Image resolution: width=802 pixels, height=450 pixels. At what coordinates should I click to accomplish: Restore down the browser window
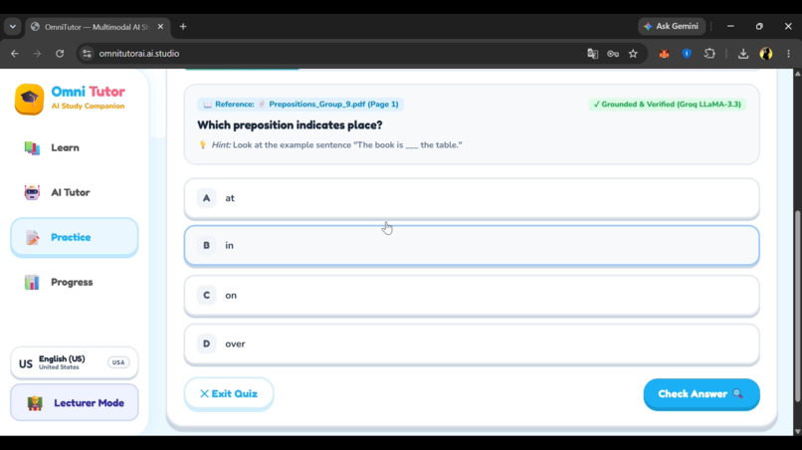click(x=759, y=26)
